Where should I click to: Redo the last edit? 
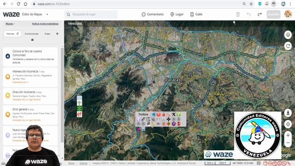click(x=260, y=14)
